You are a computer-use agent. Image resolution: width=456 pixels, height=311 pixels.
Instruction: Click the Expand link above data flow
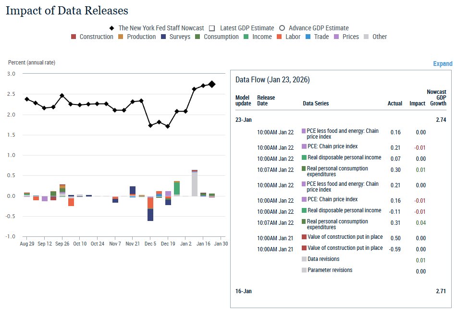click(x=443, y=64)
